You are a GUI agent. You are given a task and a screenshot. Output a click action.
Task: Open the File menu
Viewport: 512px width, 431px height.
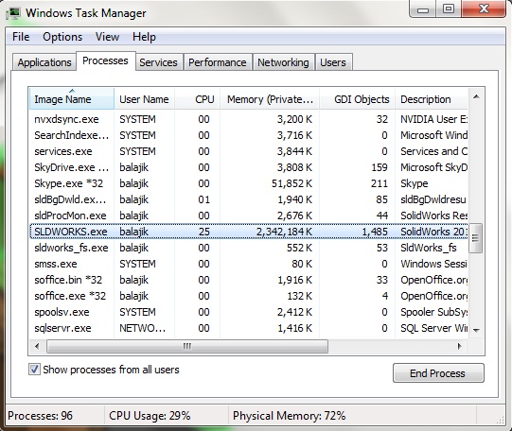tap(21, 37)
